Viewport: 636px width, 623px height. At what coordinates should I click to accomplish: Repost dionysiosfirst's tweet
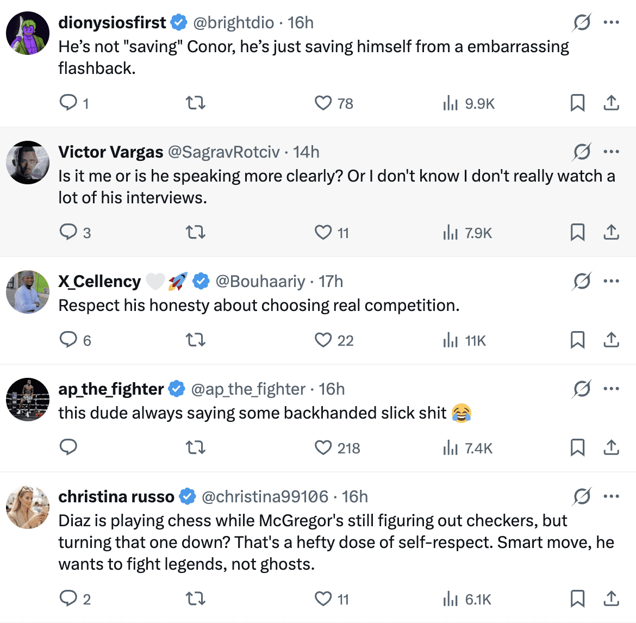(x=196, y=103)
